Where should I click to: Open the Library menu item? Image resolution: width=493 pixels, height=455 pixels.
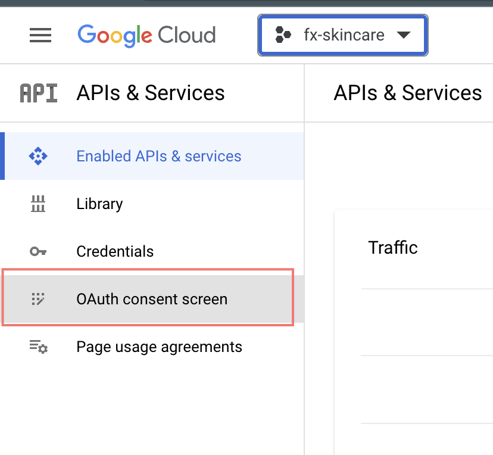click(x=152, y=204)
